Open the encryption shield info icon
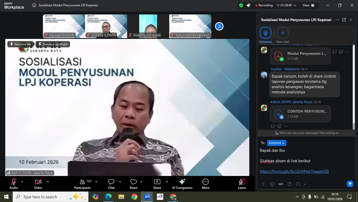 coord(241,5)
